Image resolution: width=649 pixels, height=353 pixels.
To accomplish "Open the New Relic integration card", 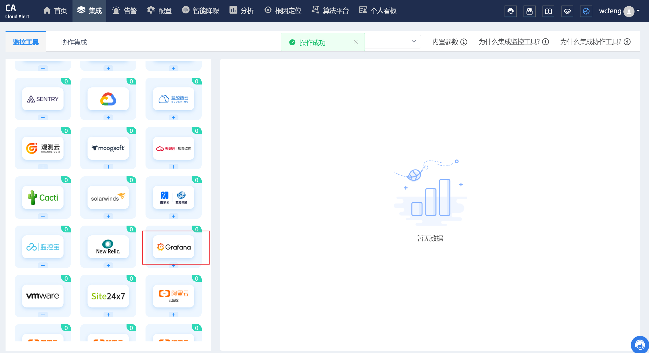I will pos(108,247).
